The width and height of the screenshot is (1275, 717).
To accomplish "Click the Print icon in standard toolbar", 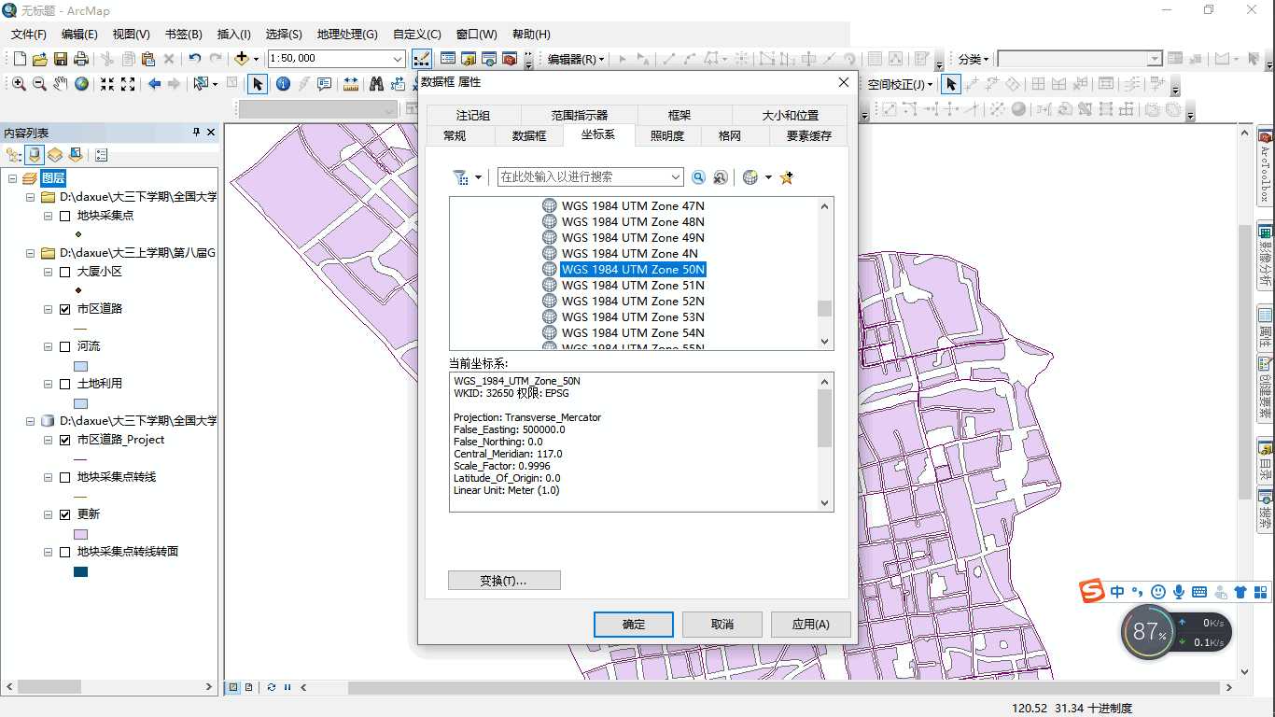I will coord(80,59).
